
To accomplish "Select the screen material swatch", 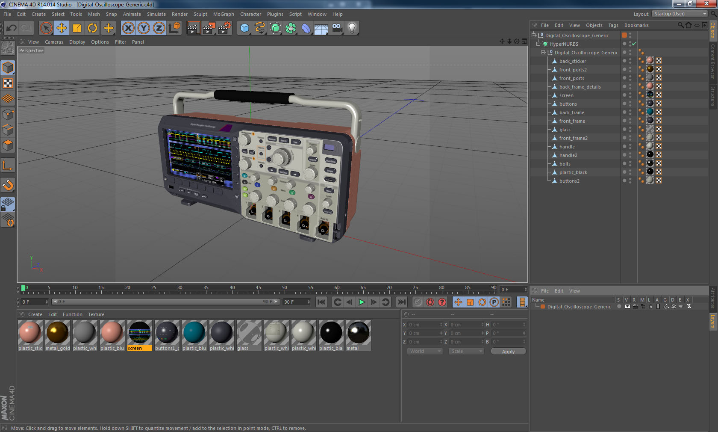I will (139, 335).
